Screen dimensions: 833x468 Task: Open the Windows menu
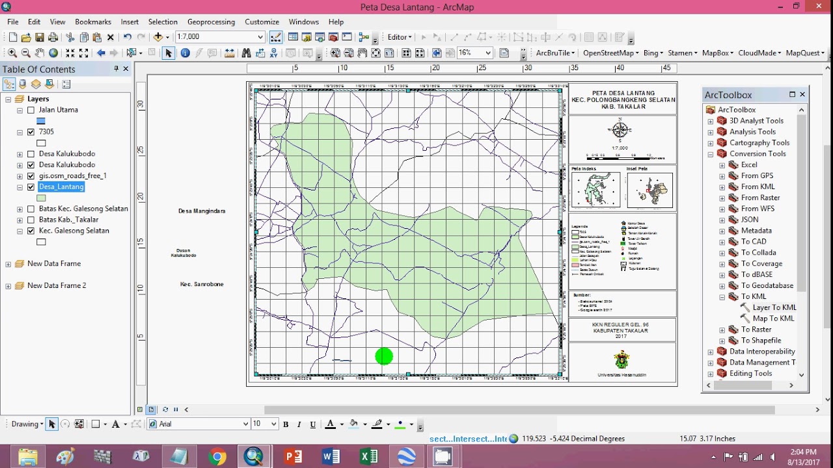point(304,21)
